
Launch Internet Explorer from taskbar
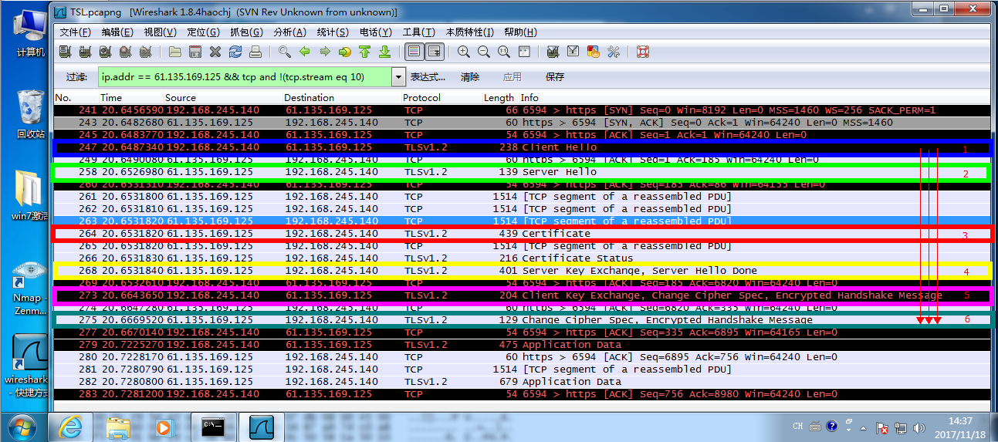[70, 426]
